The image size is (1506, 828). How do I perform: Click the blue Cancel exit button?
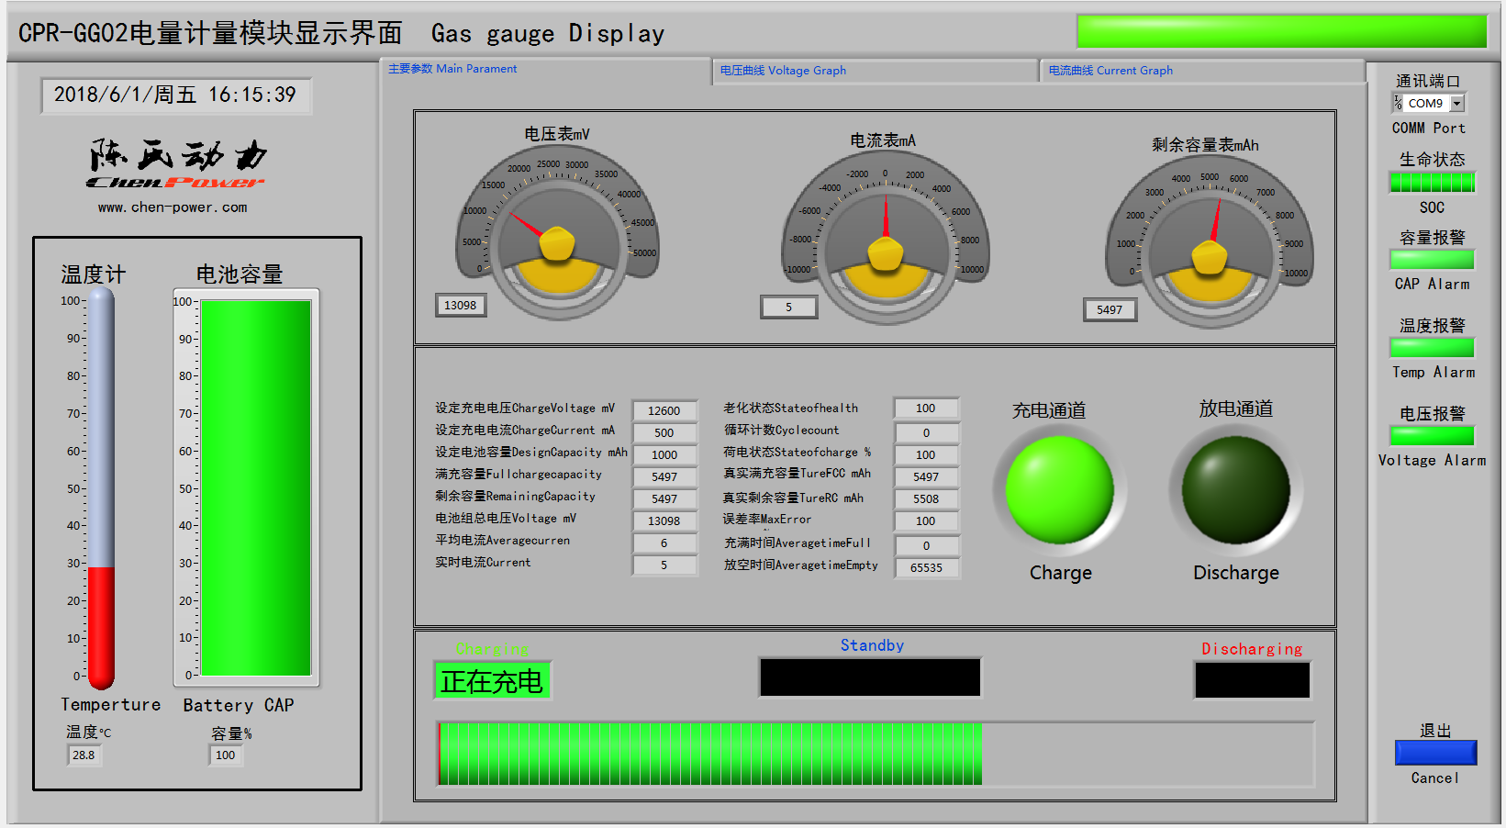pos(1435,753)
